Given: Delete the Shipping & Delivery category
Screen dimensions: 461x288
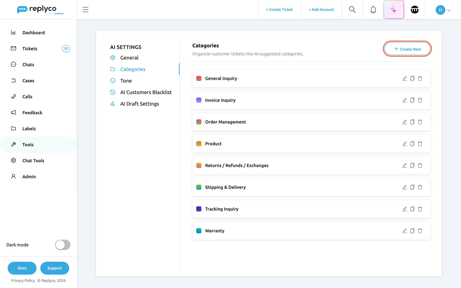Looking at the screenshot, I should click(x=420, y=187).
